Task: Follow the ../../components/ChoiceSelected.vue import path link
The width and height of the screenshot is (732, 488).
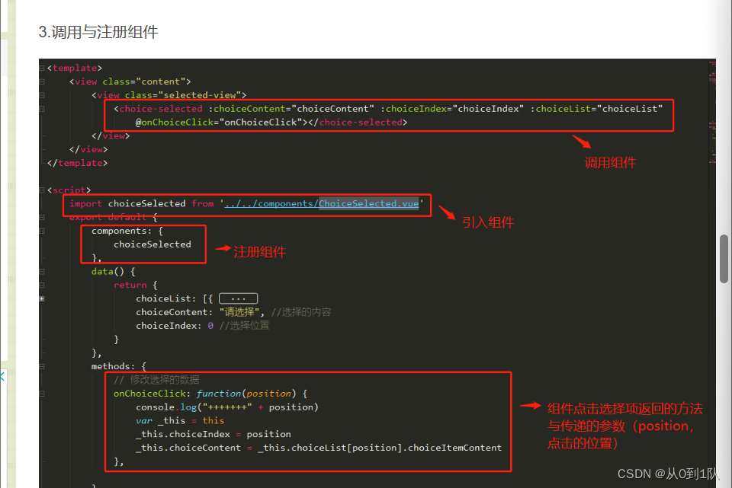Action: coord(322,204)
